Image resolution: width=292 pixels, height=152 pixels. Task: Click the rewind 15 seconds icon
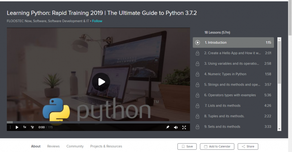[33, 127]
